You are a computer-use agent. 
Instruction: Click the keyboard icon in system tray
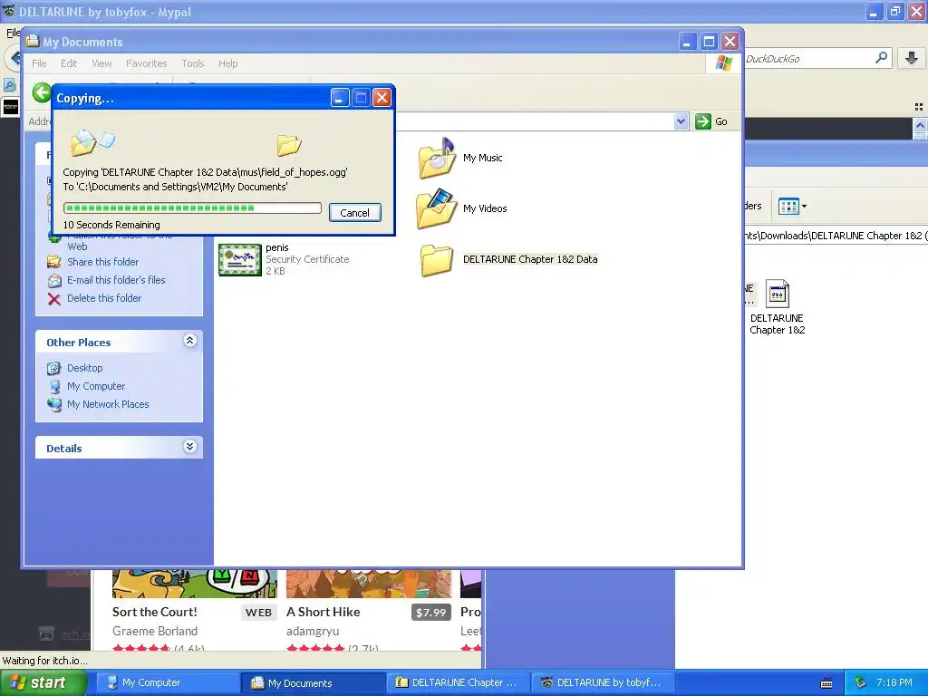(826, 683)
